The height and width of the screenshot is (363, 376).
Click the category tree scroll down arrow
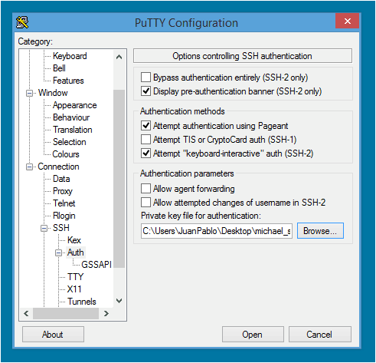pyautogui.click(x=119, y=301)
